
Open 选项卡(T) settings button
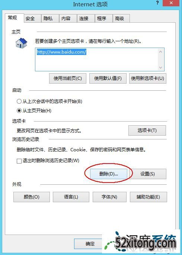(x=147, y=130)
